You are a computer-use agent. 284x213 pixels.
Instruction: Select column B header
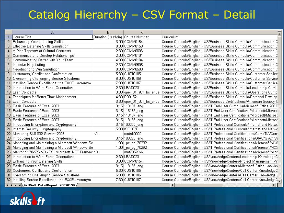(x=108, y=32)
